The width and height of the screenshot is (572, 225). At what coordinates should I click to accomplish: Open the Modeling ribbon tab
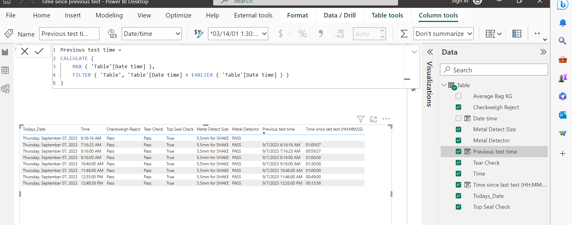(109, 15)
